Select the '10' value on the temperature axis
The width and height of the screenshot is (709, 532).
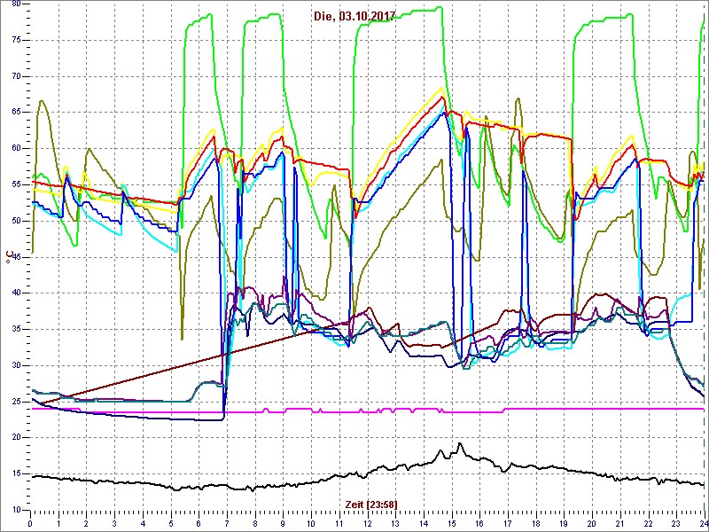coord(16,511)
